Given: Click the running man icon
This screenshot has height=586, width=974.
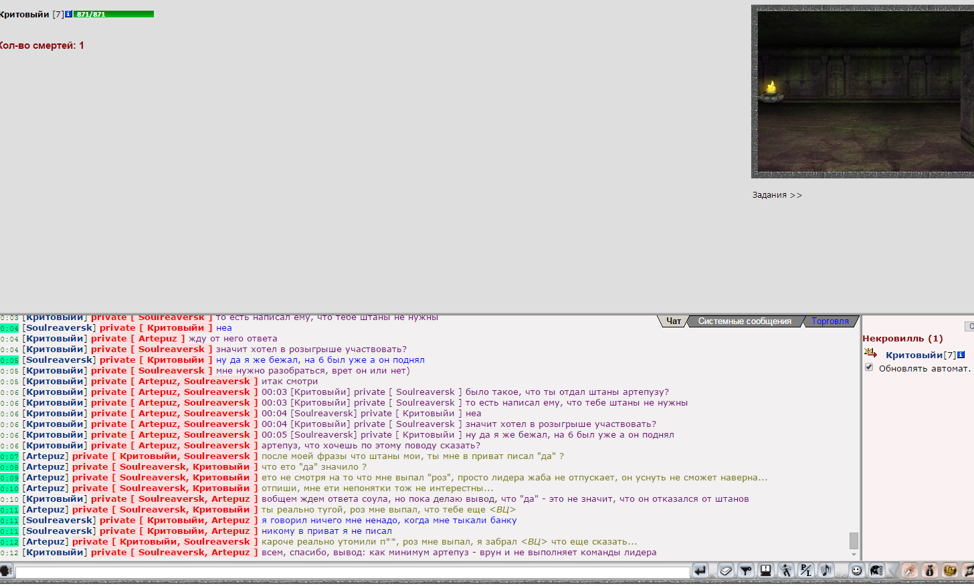Looking at the screenshot, I should coord(786,571).
